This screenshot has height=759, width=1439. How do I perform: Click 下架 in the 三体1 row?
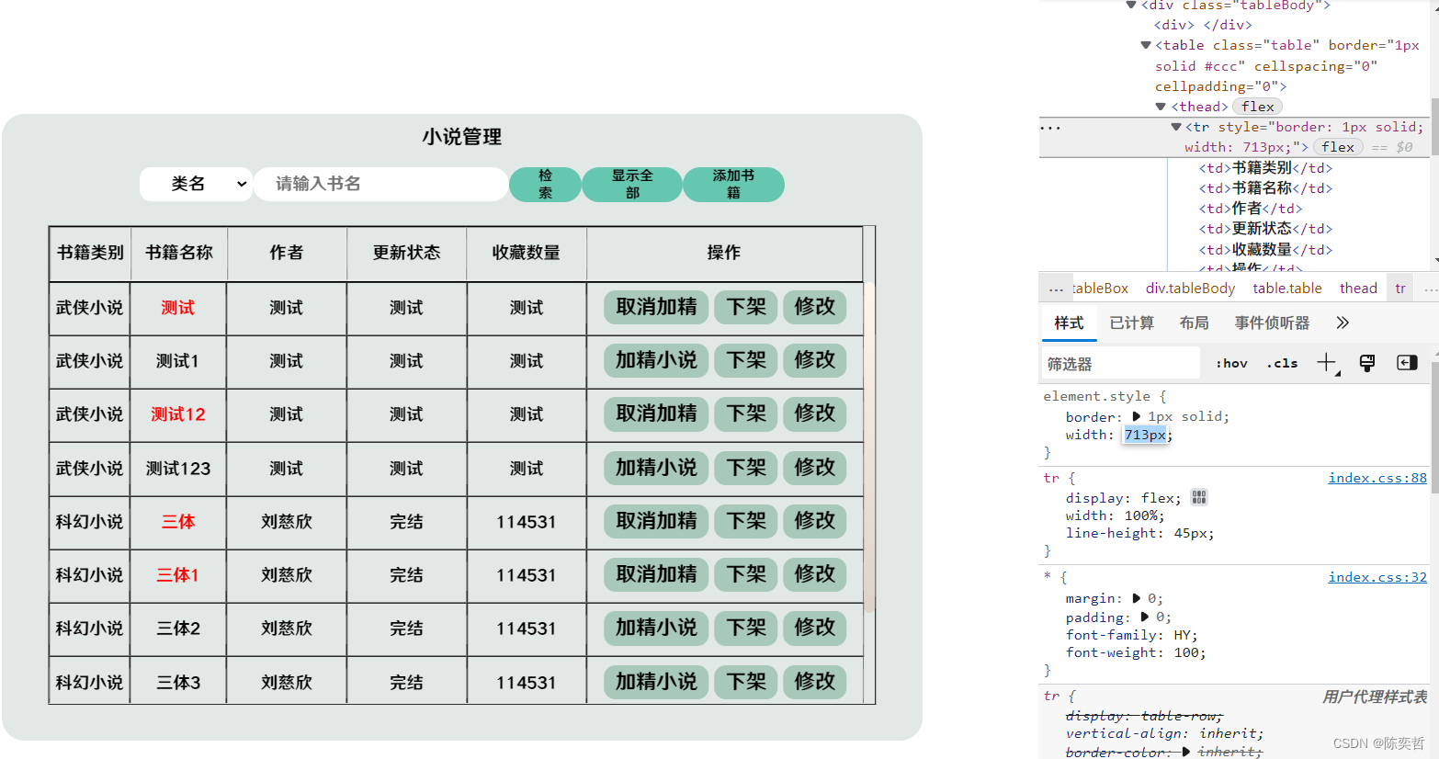click(x=746, y=574)
